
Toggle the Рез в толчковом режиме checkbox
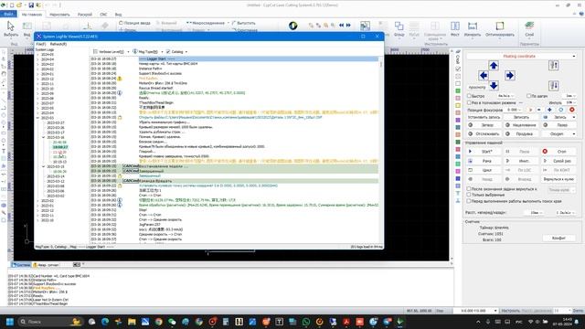pyautogui.click(x=469, y=102)
